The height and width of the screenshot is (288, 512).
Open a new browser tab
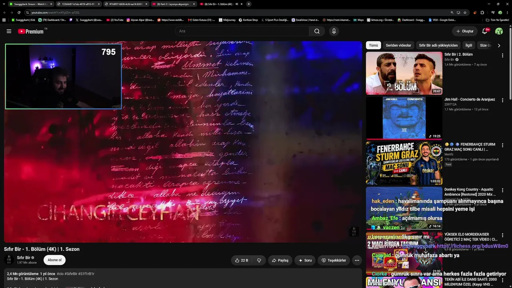pos(249,4)
